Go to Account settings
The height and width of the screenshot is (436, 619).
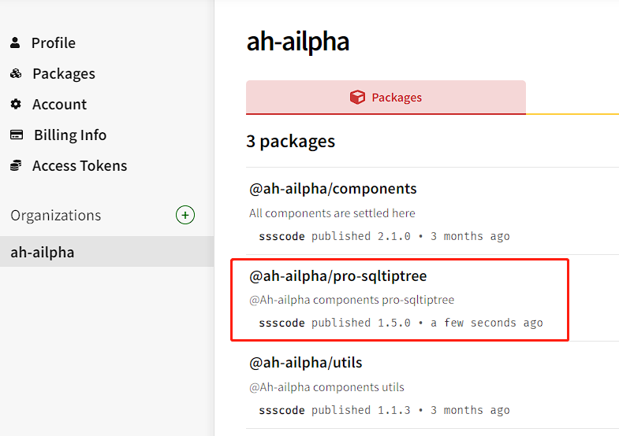[60, 105]
